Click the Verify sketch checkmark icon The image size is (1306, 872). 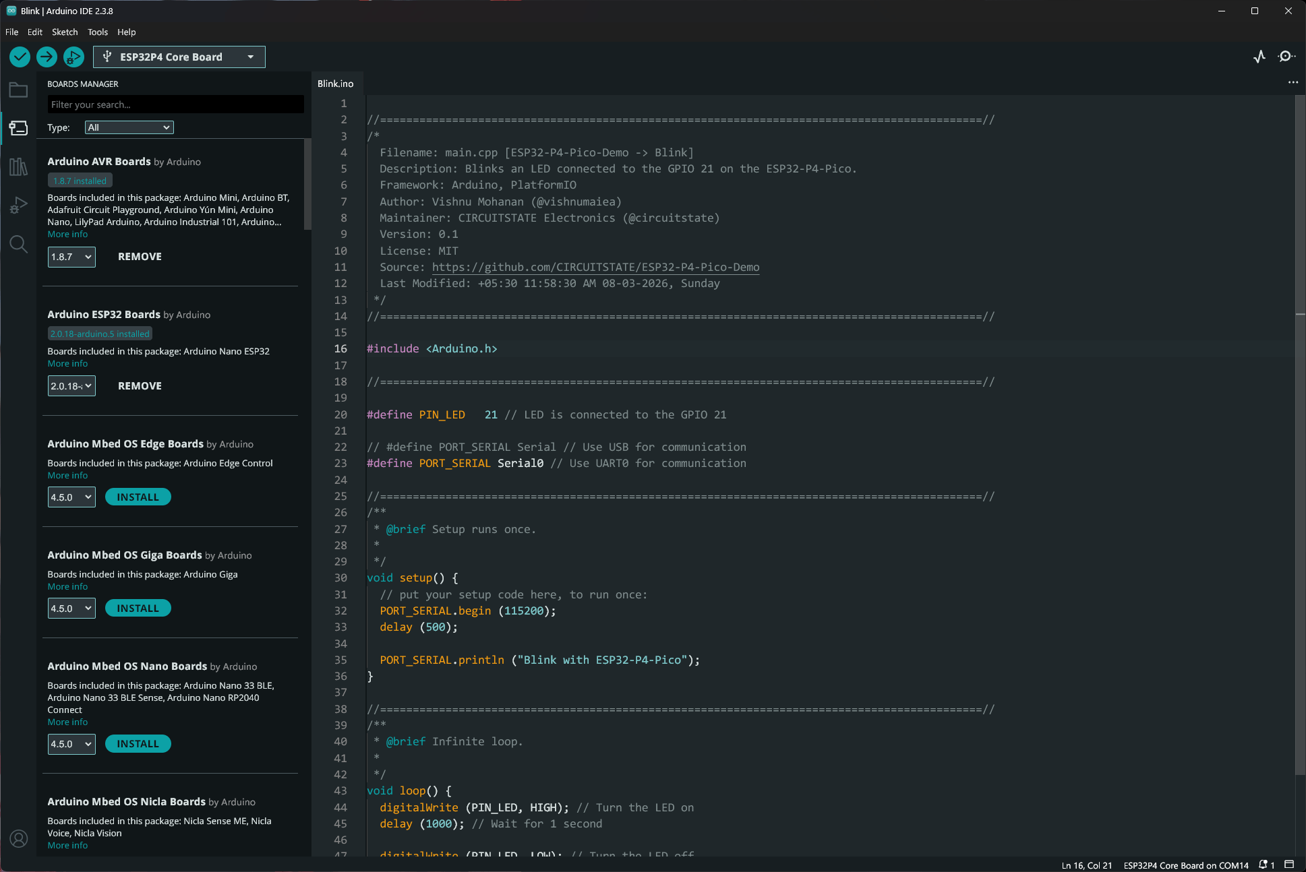(x=20, y=57)
